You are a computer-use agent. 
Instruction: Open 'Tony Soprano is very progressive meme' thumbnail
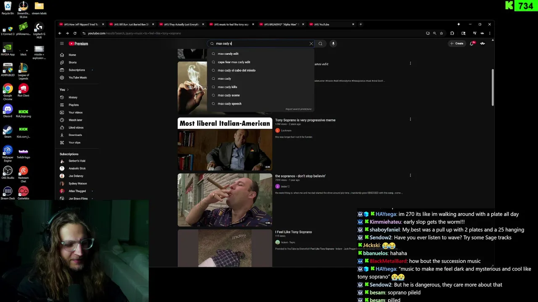pyautogui.click(x=225, y=144)
